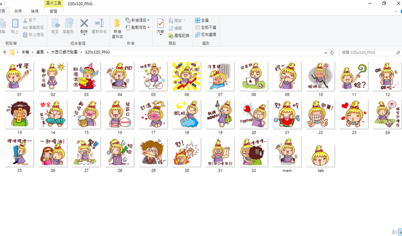The height and width of the screenshot is (236, 402).
Task: Select sticker thumbnail 19
Action: click(220, 114)
